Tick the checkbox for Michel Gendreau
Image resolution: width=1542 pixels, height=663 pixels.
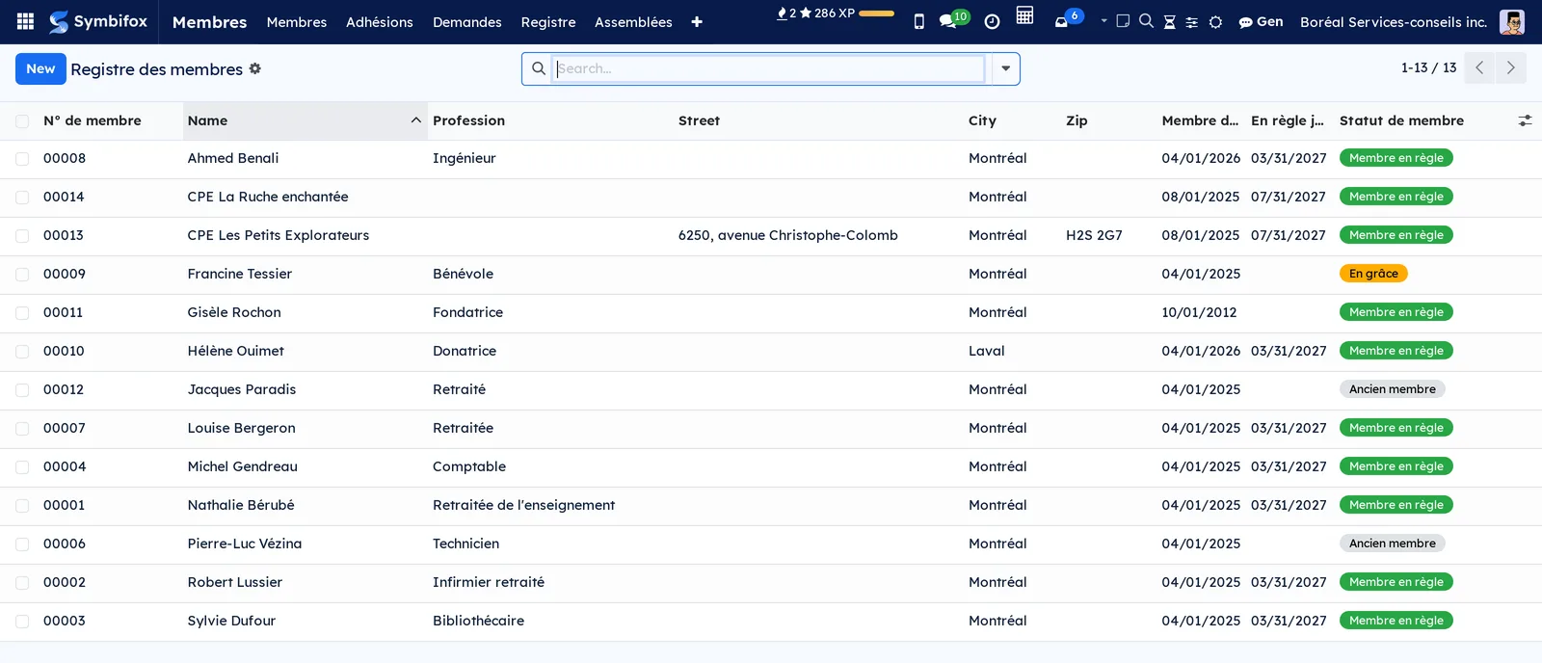[x=22, y=467]
